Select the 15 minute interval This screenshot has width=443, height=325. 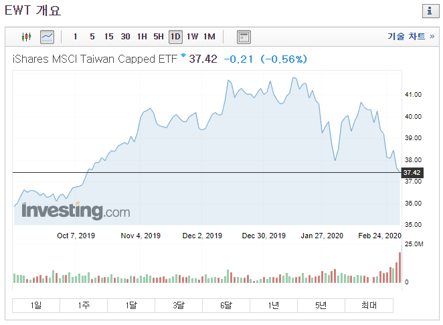[109, 37]
